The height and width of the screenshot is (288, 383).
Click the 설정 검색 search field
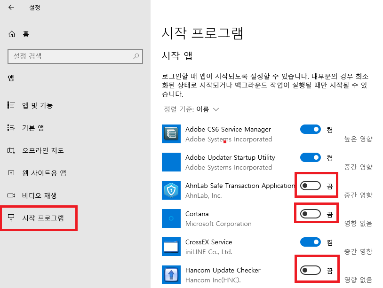point(75,56)
